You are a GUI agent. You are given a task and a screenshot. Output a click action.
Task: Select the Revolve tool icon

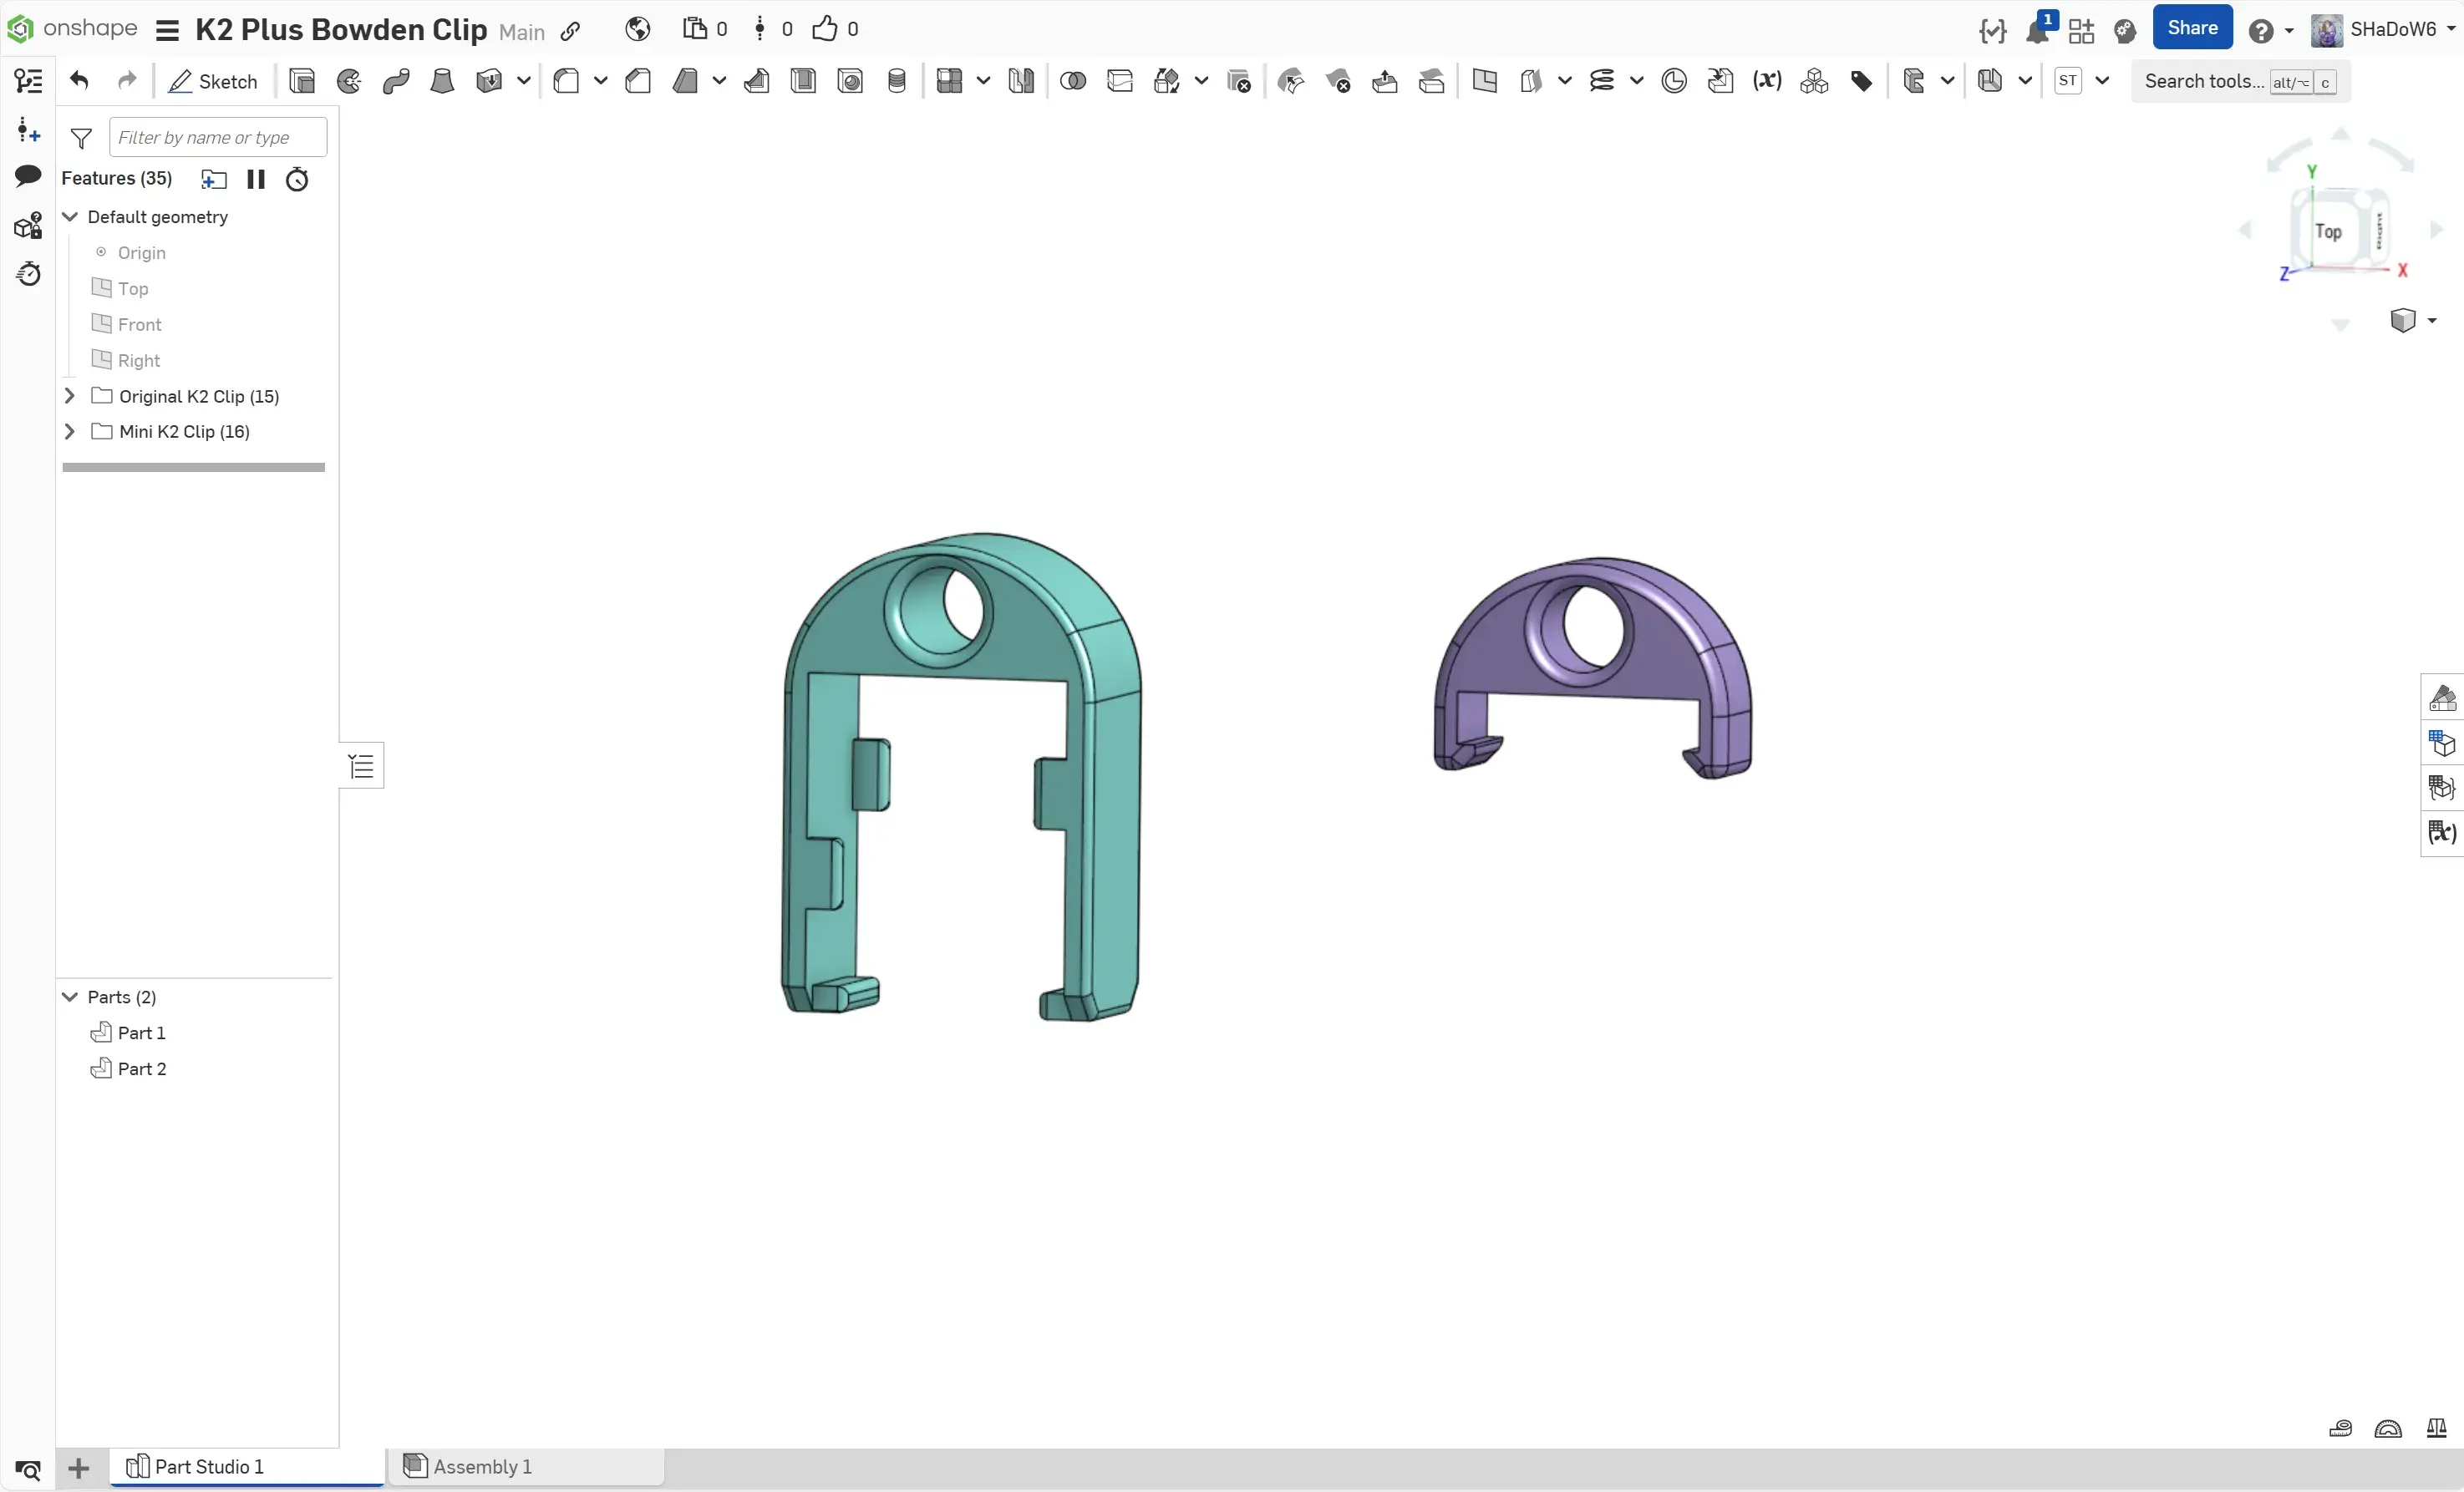(x=349, y=81)
